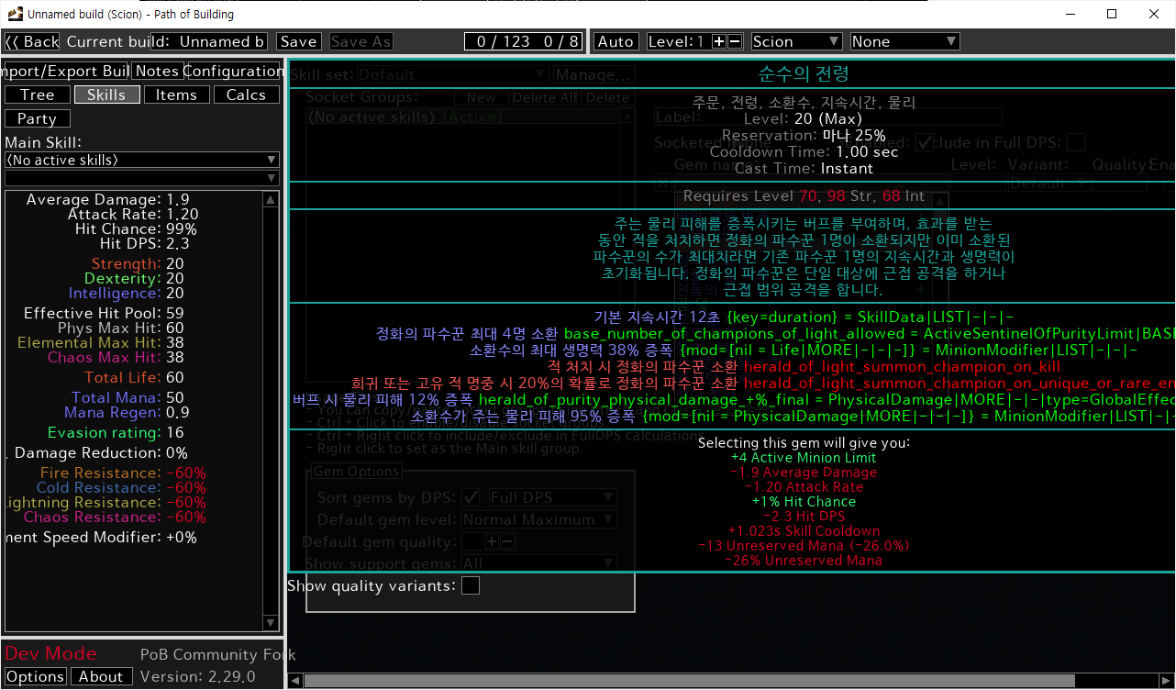Image resolution: width=1176 pixels, height=690 pixels.
Task: Click the Save button
Action: 298,41
